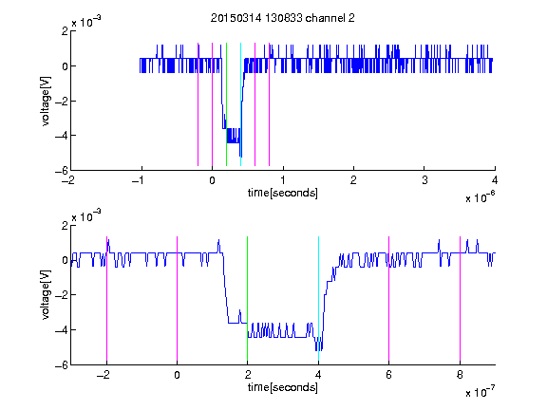
Task: Select the magenta line at time -2 in bottom plot
Action: [x=106, y=299]
